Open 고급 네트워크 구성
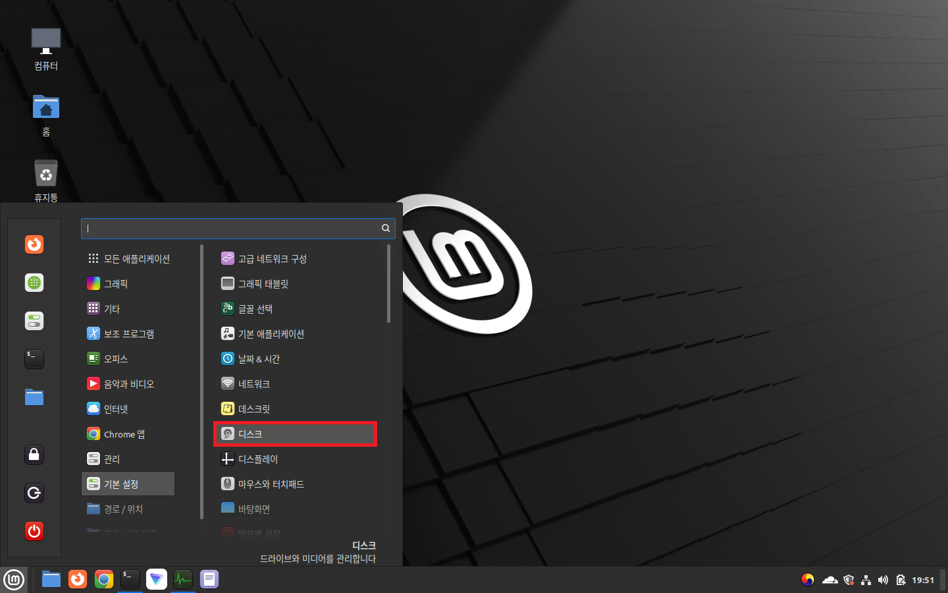Screen dimensions: 948x593 click(x=296, y=259)
